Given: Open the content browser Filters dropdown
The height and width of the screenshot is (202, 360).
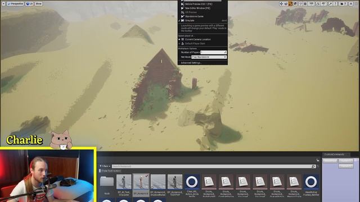Looking at the screenshot, I should 105,166.
